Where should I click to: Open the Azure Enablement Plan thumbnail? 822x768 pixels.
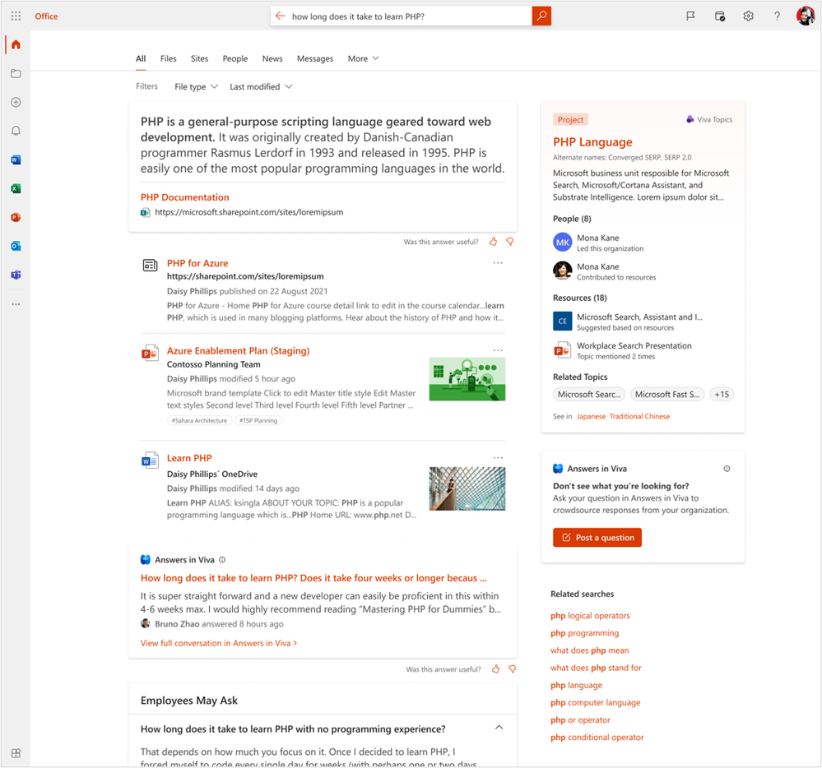[x=467, y=379]
